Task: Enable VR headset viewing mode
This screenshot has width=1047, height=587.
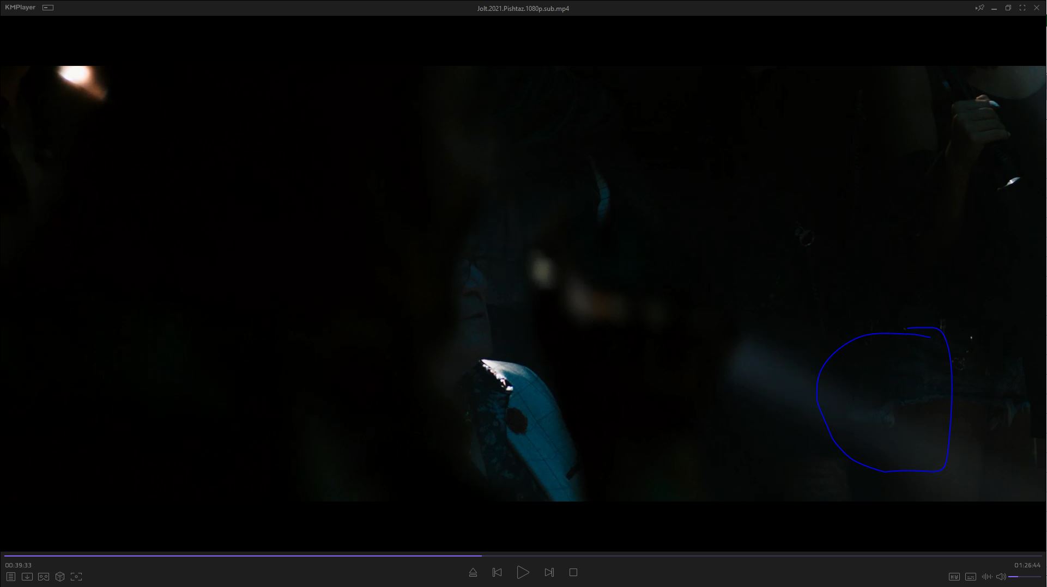Action: pyautogui.click(x=44, y=577)
